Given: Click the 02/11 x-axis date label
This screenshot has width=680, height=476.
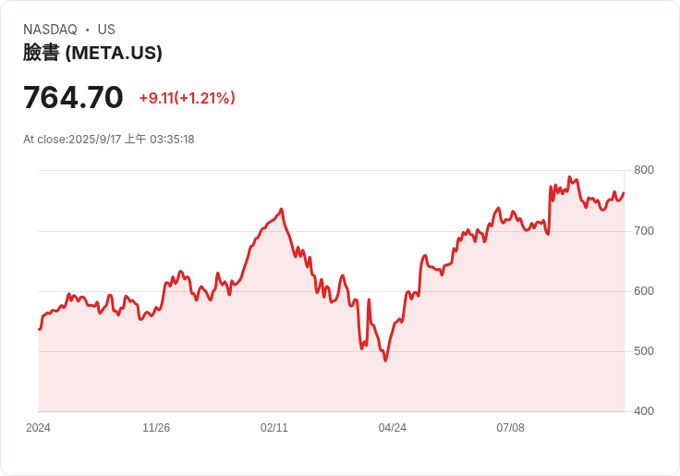Looking at the screenshot, I should click(x=274, y=428).
